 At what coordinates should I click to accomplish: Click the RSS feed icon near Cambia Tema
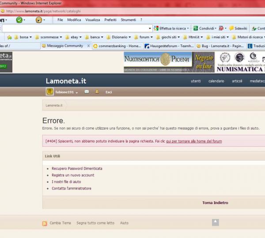pyautogui.click(x=45, y=223)
